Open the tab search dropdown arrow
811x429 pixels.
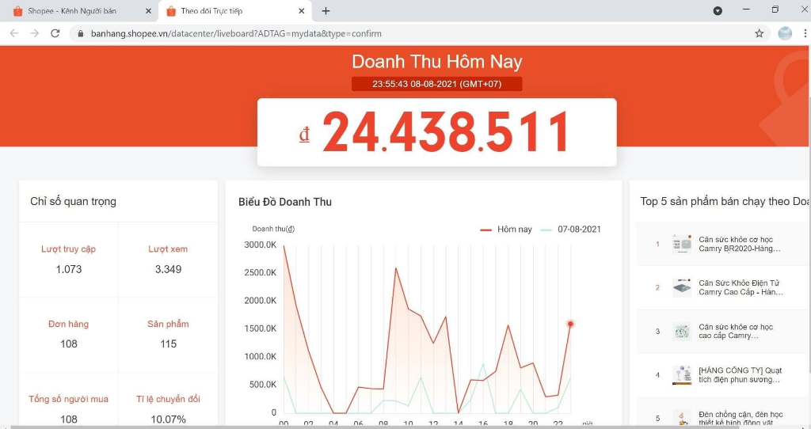(x=718, y=11)
